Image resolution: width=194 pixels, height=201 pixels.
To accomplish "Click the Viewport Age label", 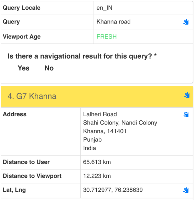I will click(x=22, y=37).
